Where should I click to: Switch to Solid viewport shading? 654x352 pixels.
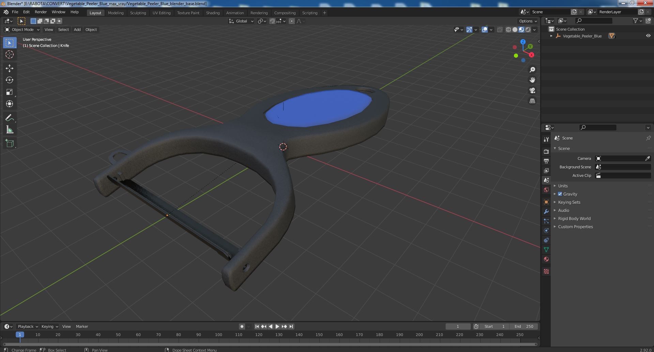click(x=515, y=30)
